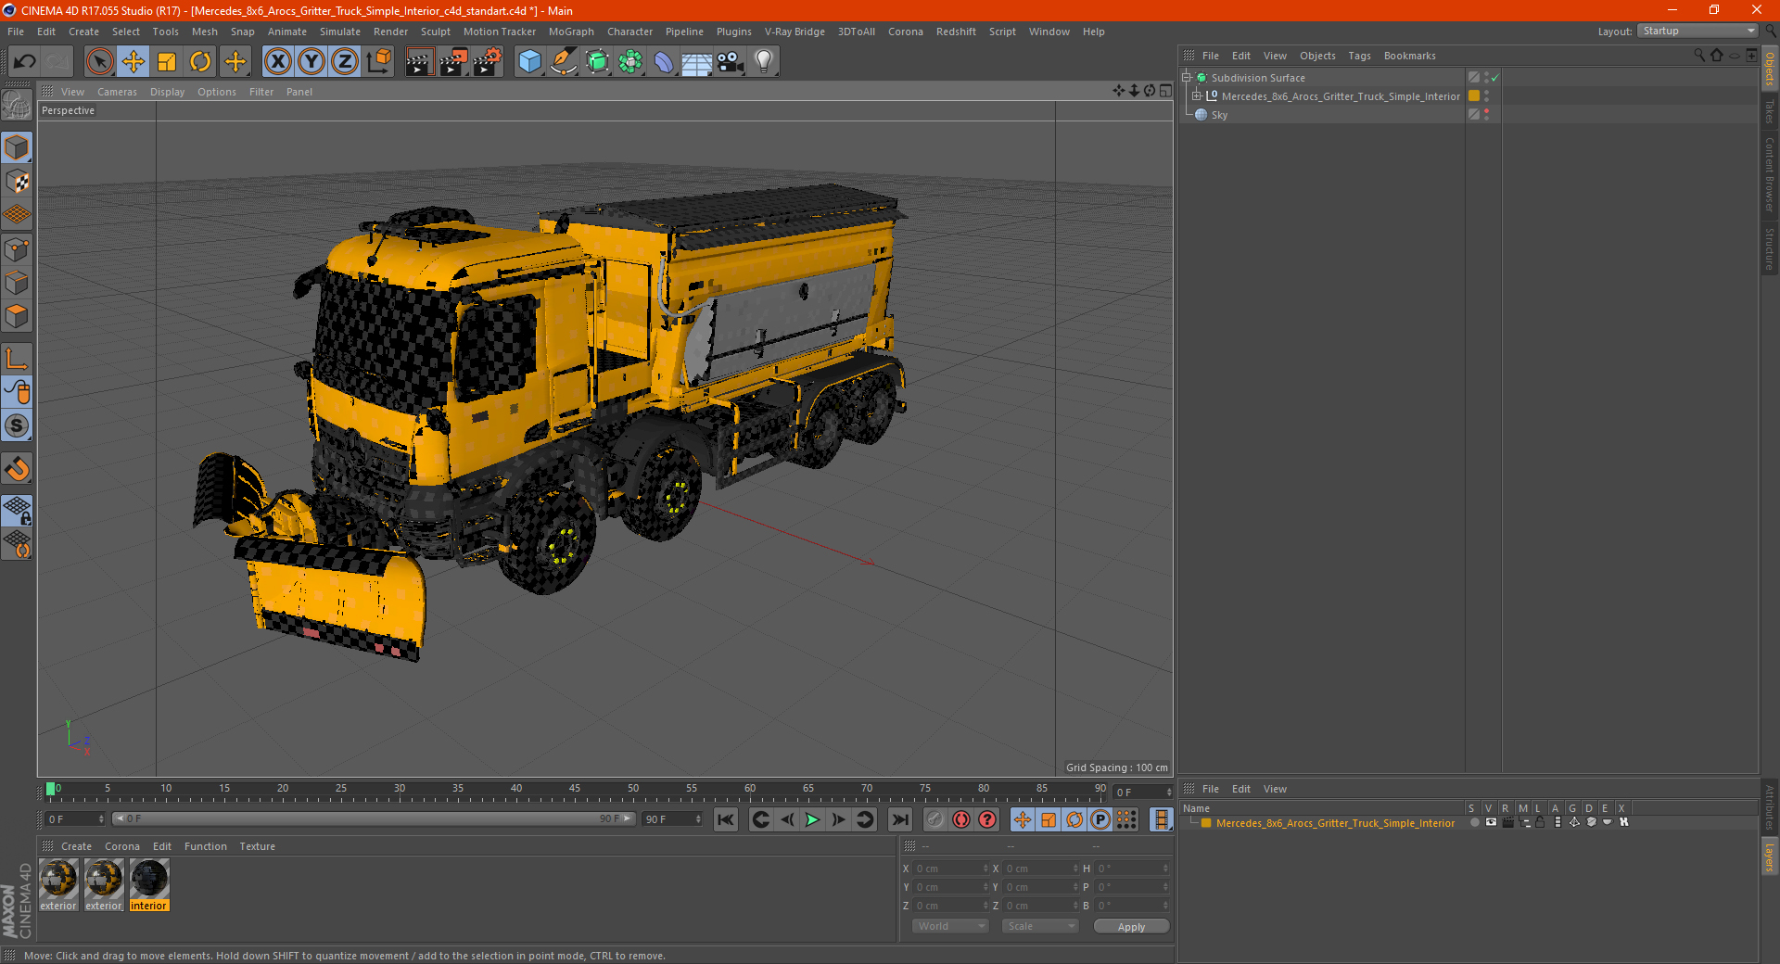Switch to Points mode

click(x=17, y=249)
